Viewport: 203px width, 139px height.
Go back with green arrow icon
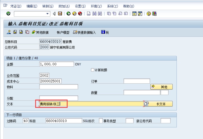tap(69, 14)
